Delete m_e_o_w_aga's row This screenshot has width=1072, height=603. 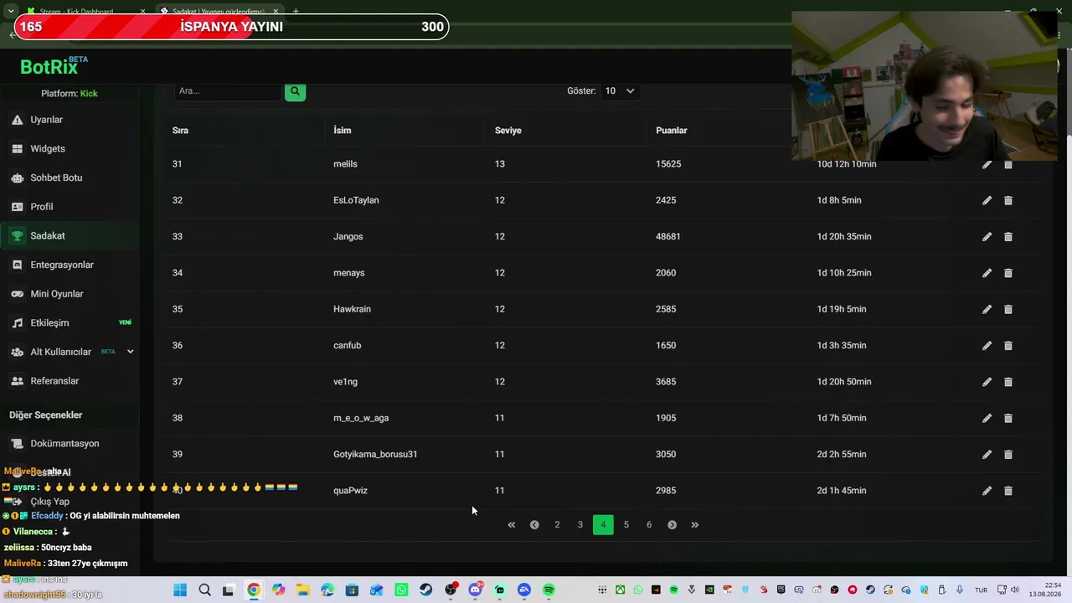tap(1008, 418)
